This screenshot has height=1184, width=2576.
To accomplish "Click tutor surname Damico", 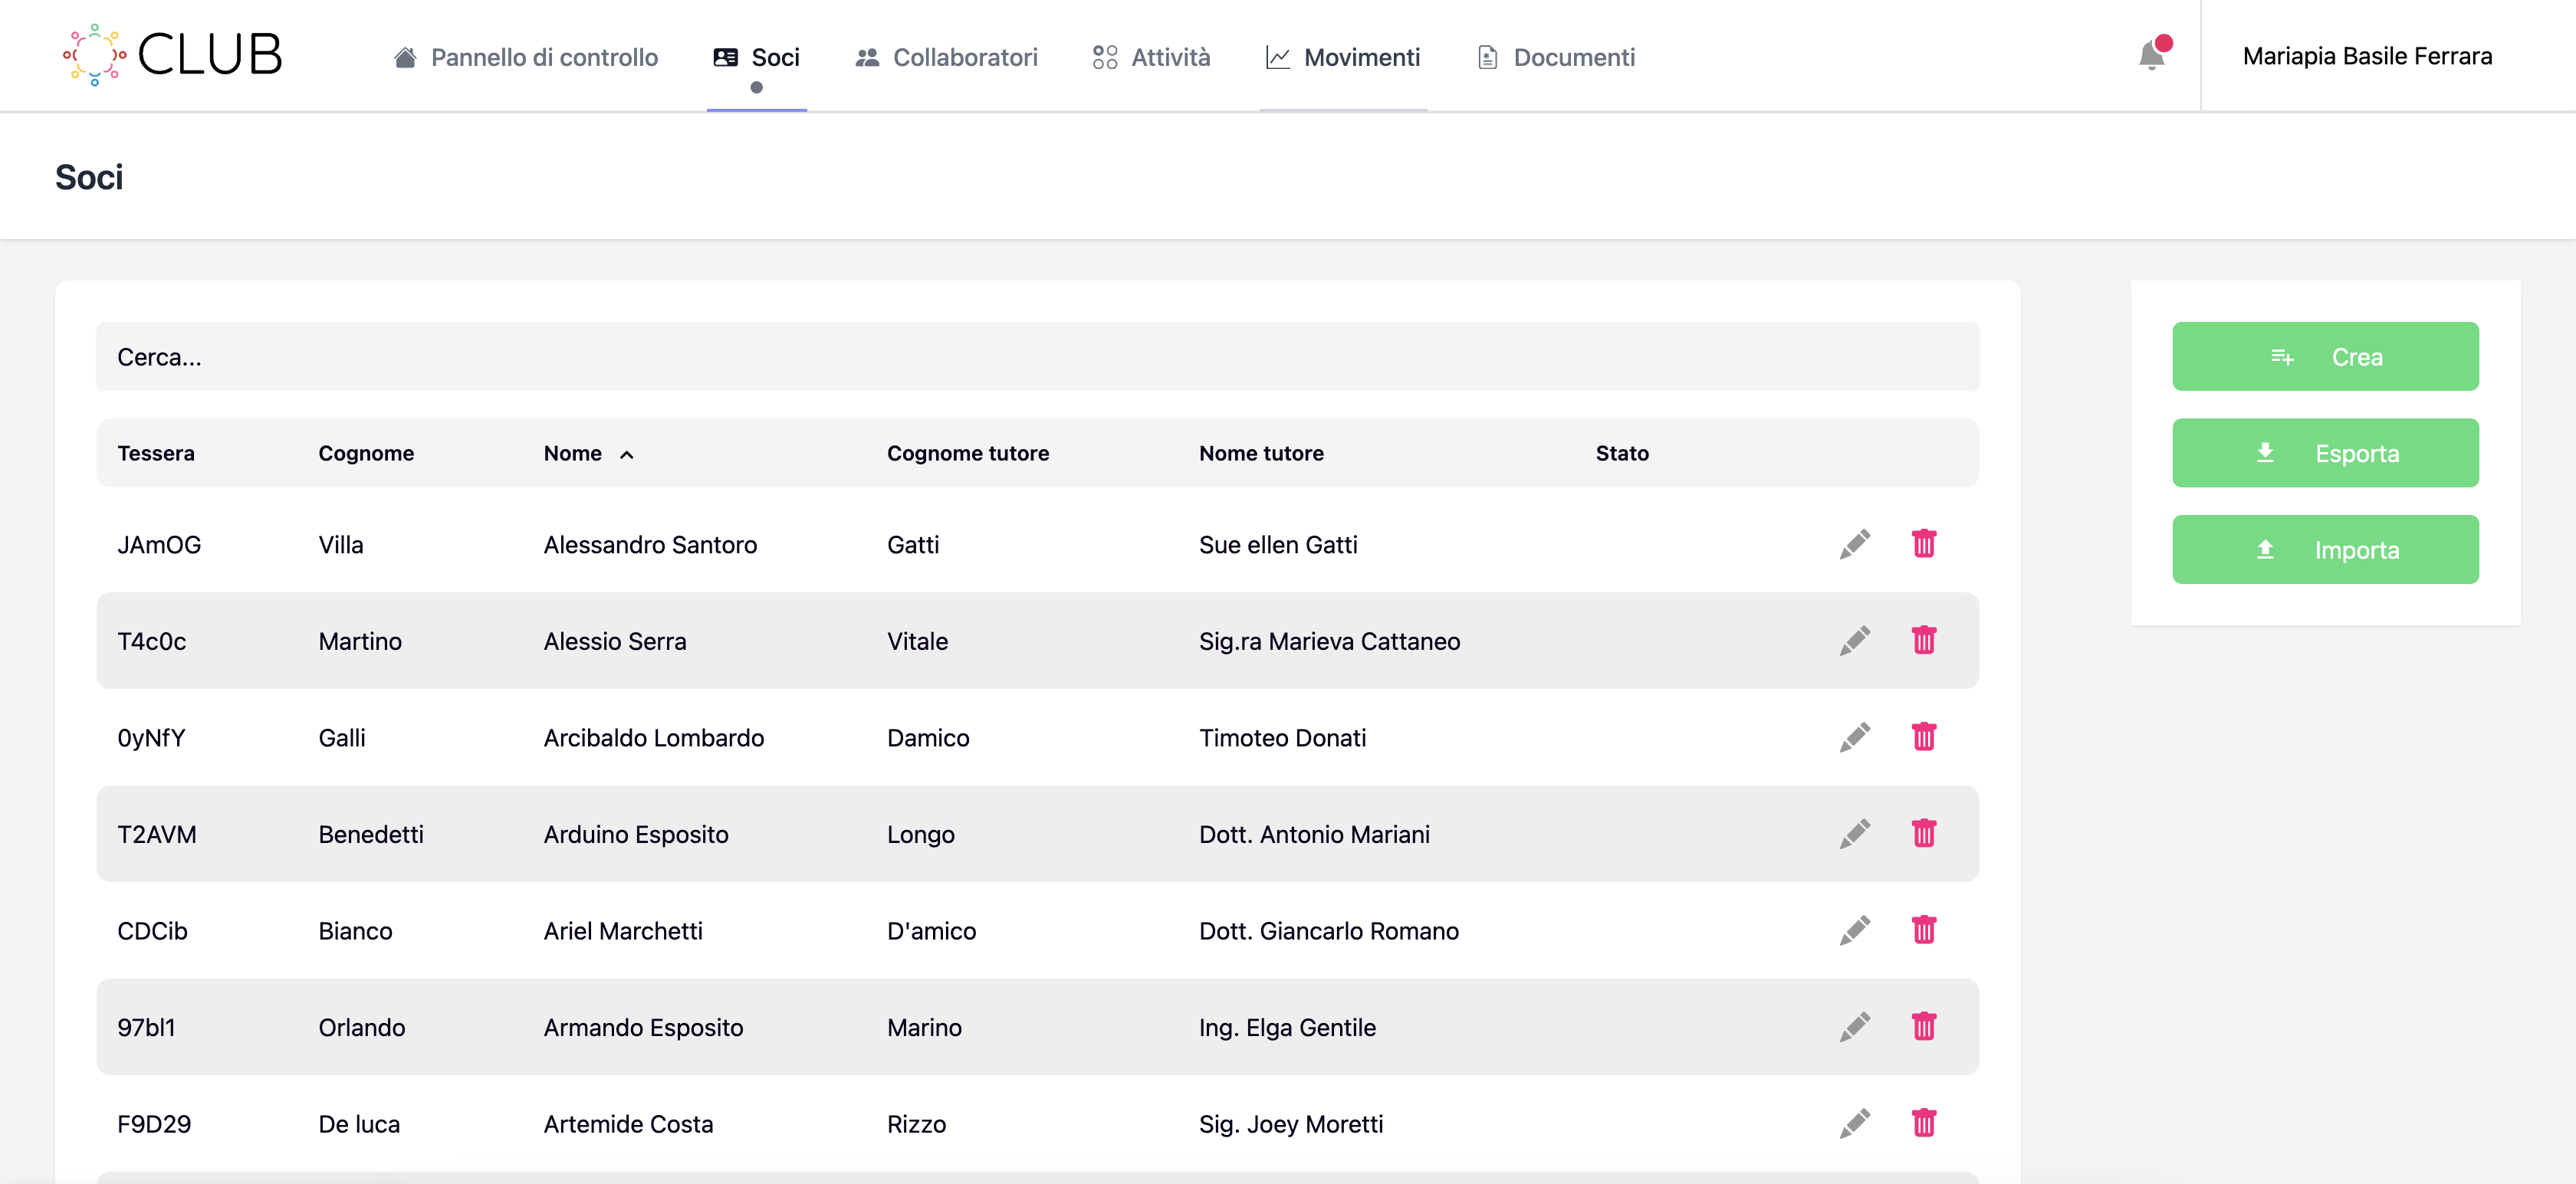I will pos(928,737).
